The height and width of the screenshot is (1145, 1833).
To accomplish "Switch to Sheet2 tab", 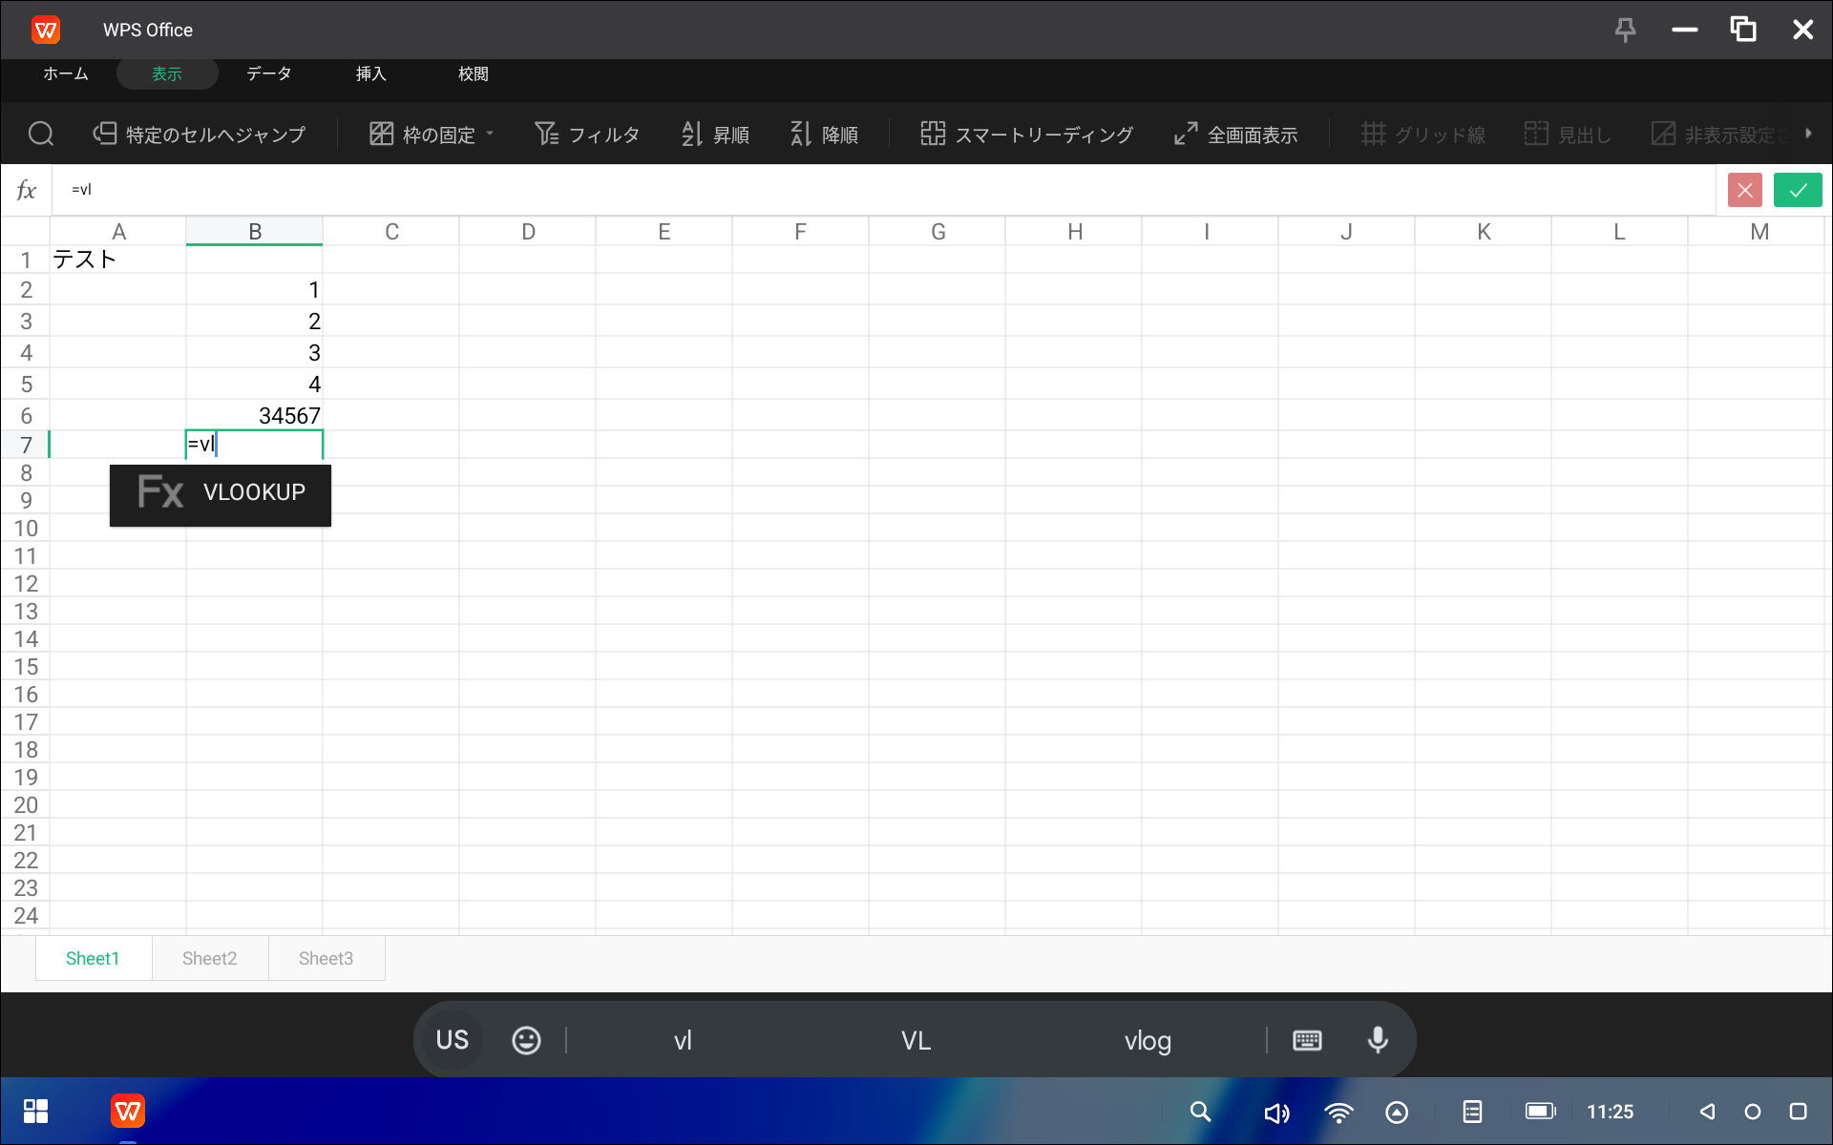I will coord(209,958).
